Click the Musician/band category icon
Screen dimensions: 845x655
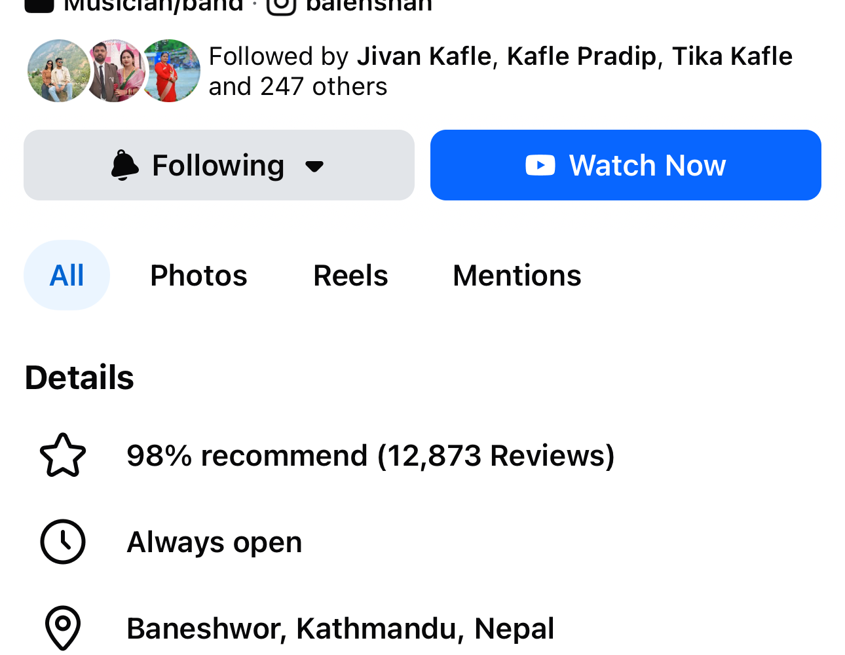[x=39, y=5]
